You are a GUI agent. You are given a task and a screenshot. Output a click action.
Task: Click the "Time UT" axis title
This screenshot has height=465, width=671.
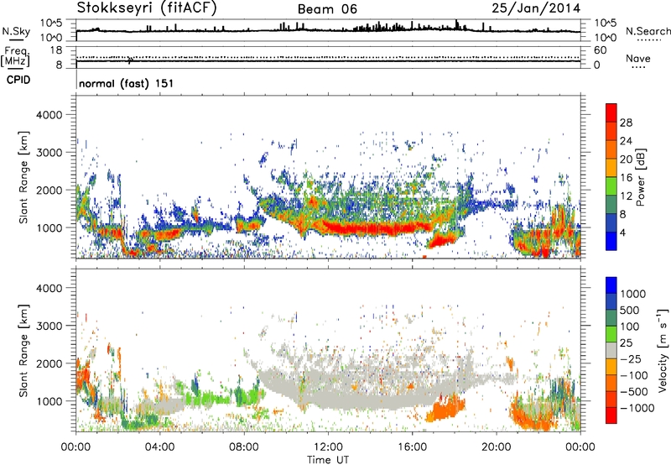click(x=328, y=460)
